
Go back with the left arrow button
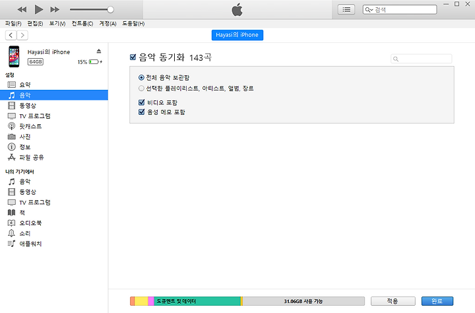coord(11,35)
